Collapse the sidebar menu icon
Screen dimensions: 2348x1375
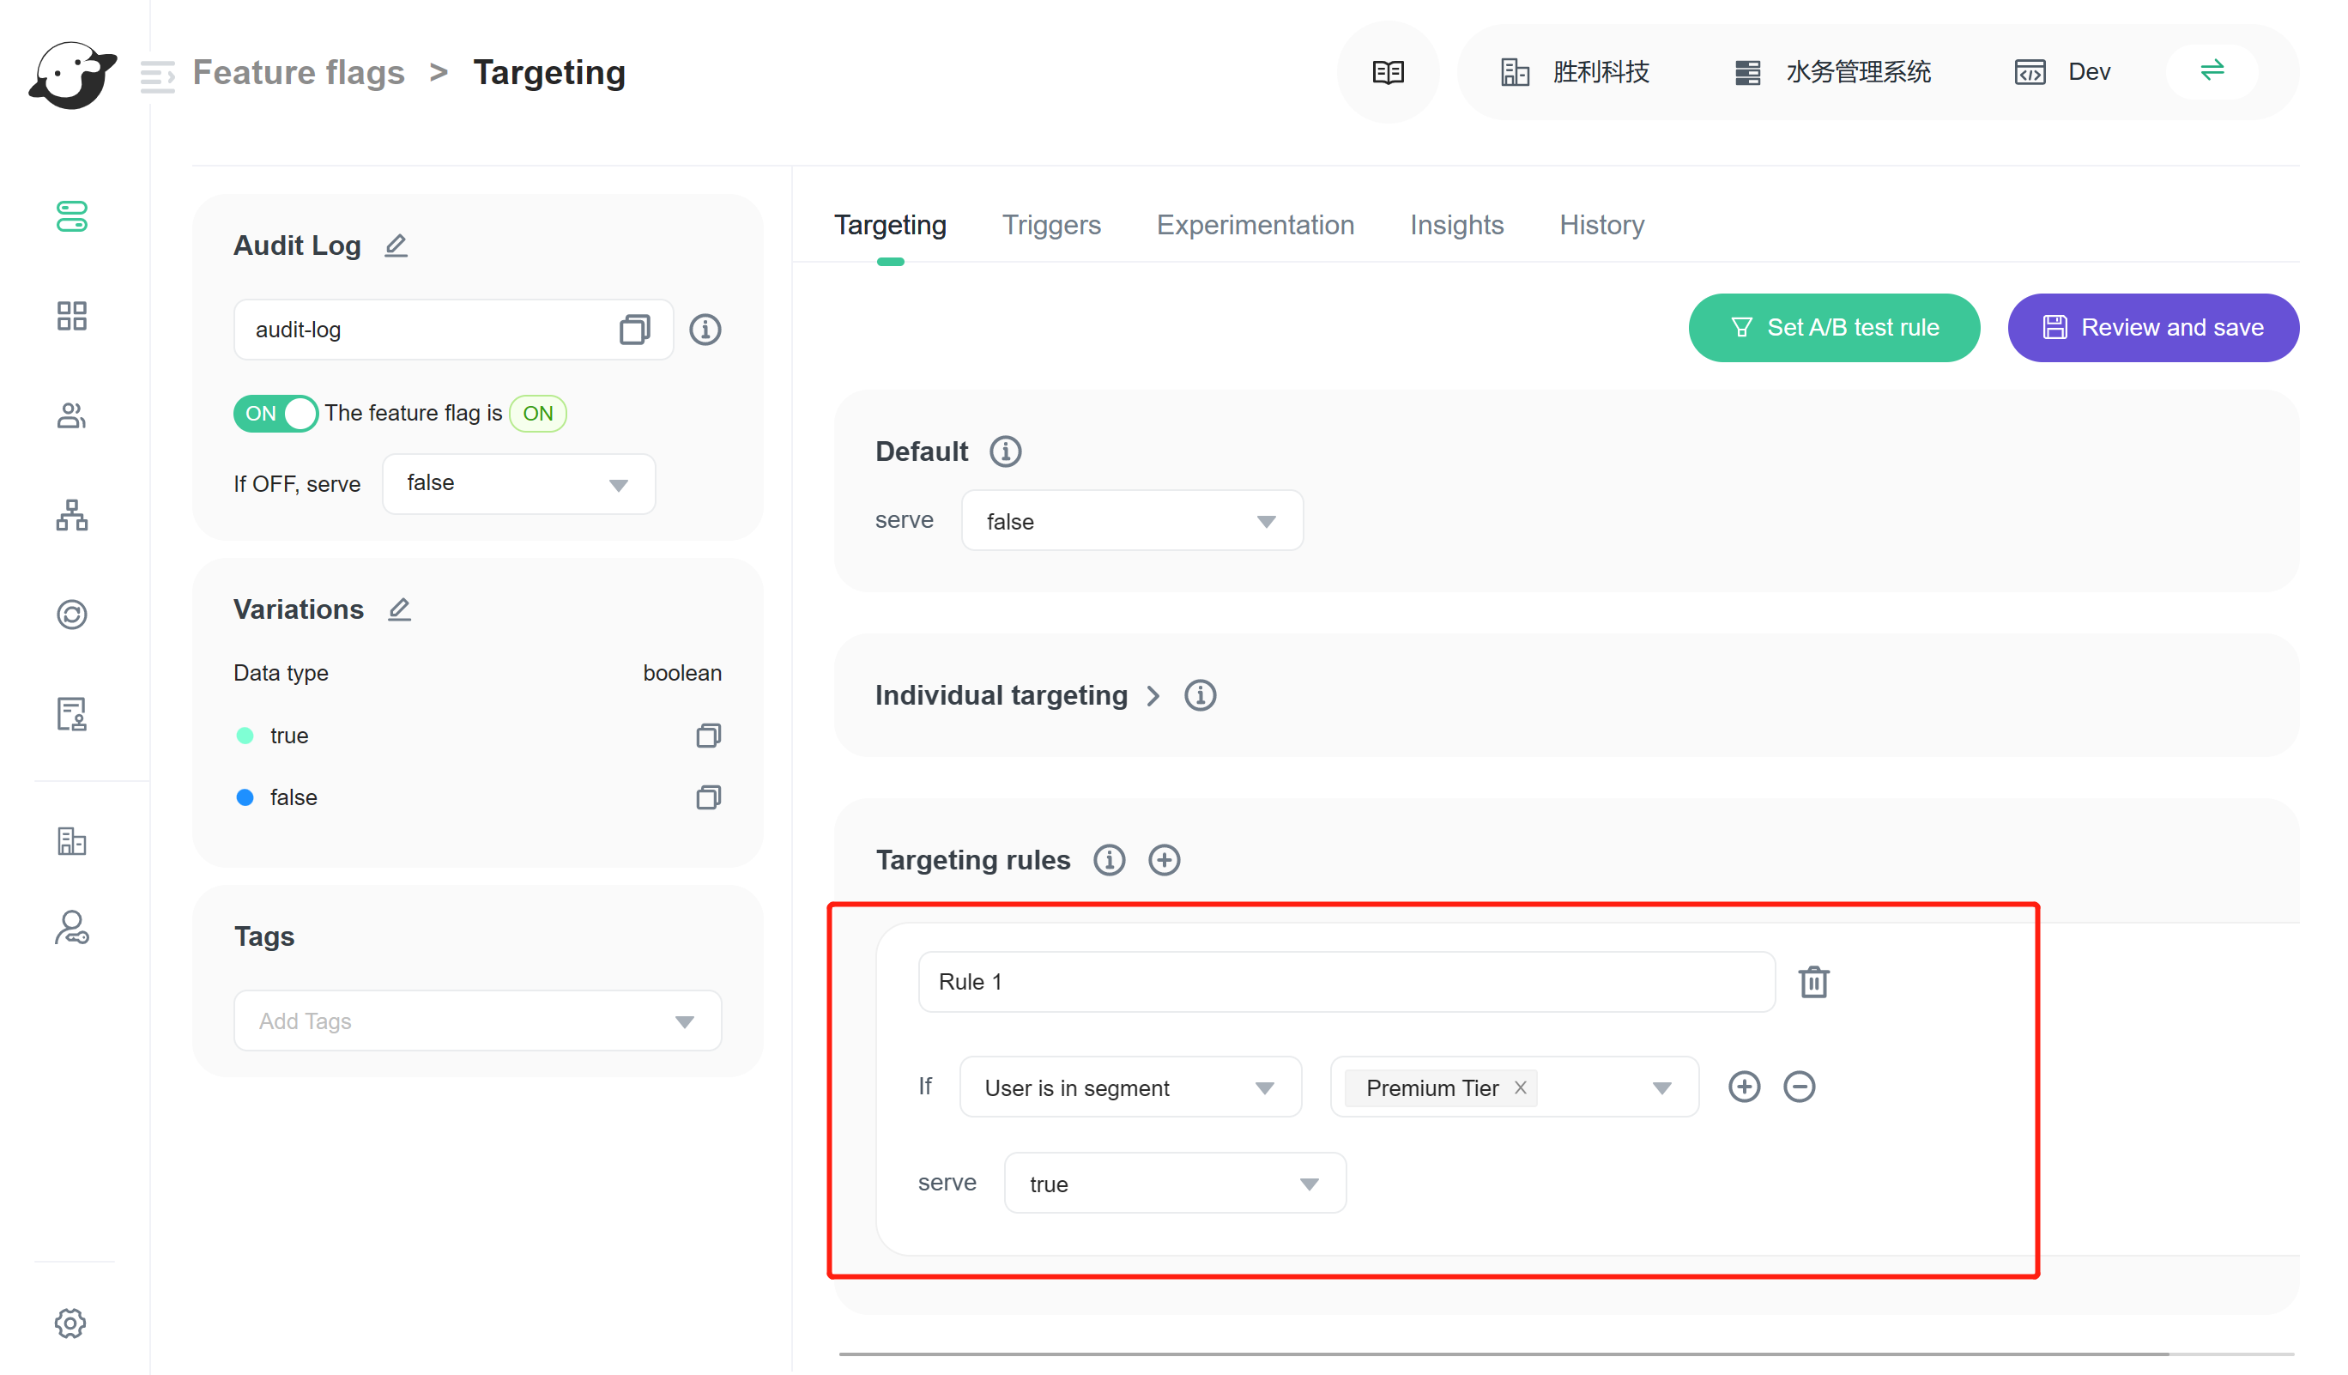(x=157, y=76)
